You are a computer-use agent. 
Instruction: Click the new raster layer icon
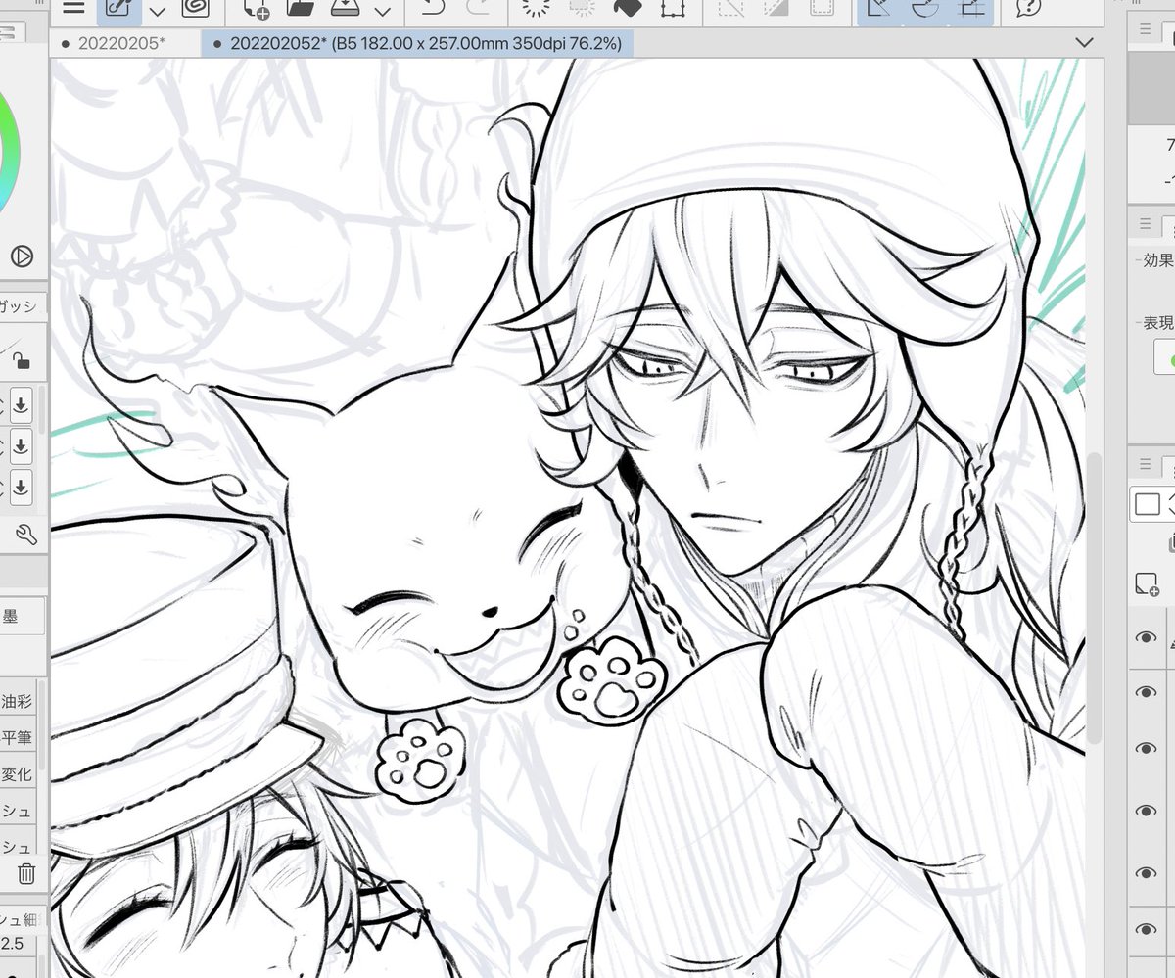[1147, 584]
